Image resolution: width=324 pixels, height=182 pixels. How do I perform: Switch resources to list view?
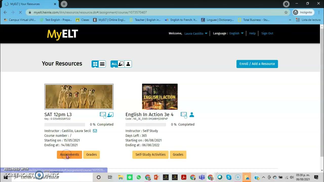point(102,64)
